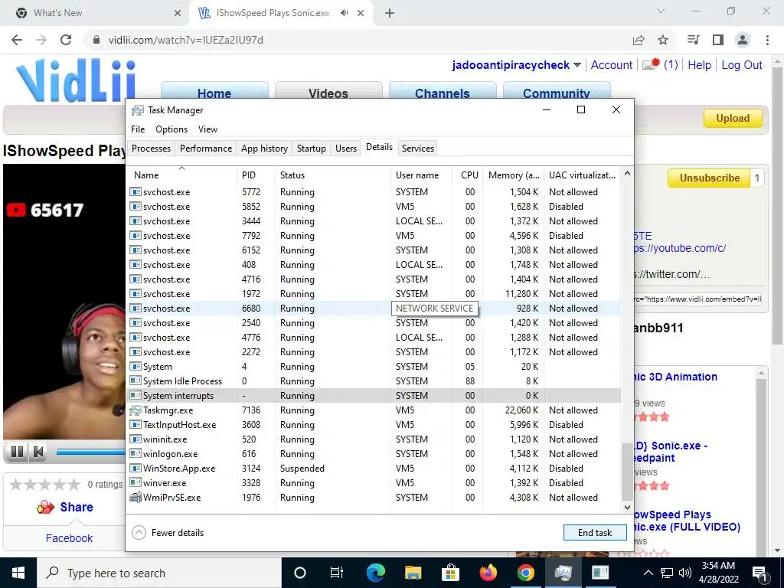The image size is (784, 588).
Task: Switch to Startup tab
Action: [311, 148]
